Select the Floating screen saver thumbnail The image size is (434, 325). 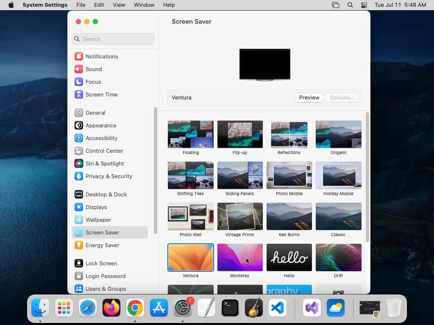pyautogui.click(x=191, y=134)
